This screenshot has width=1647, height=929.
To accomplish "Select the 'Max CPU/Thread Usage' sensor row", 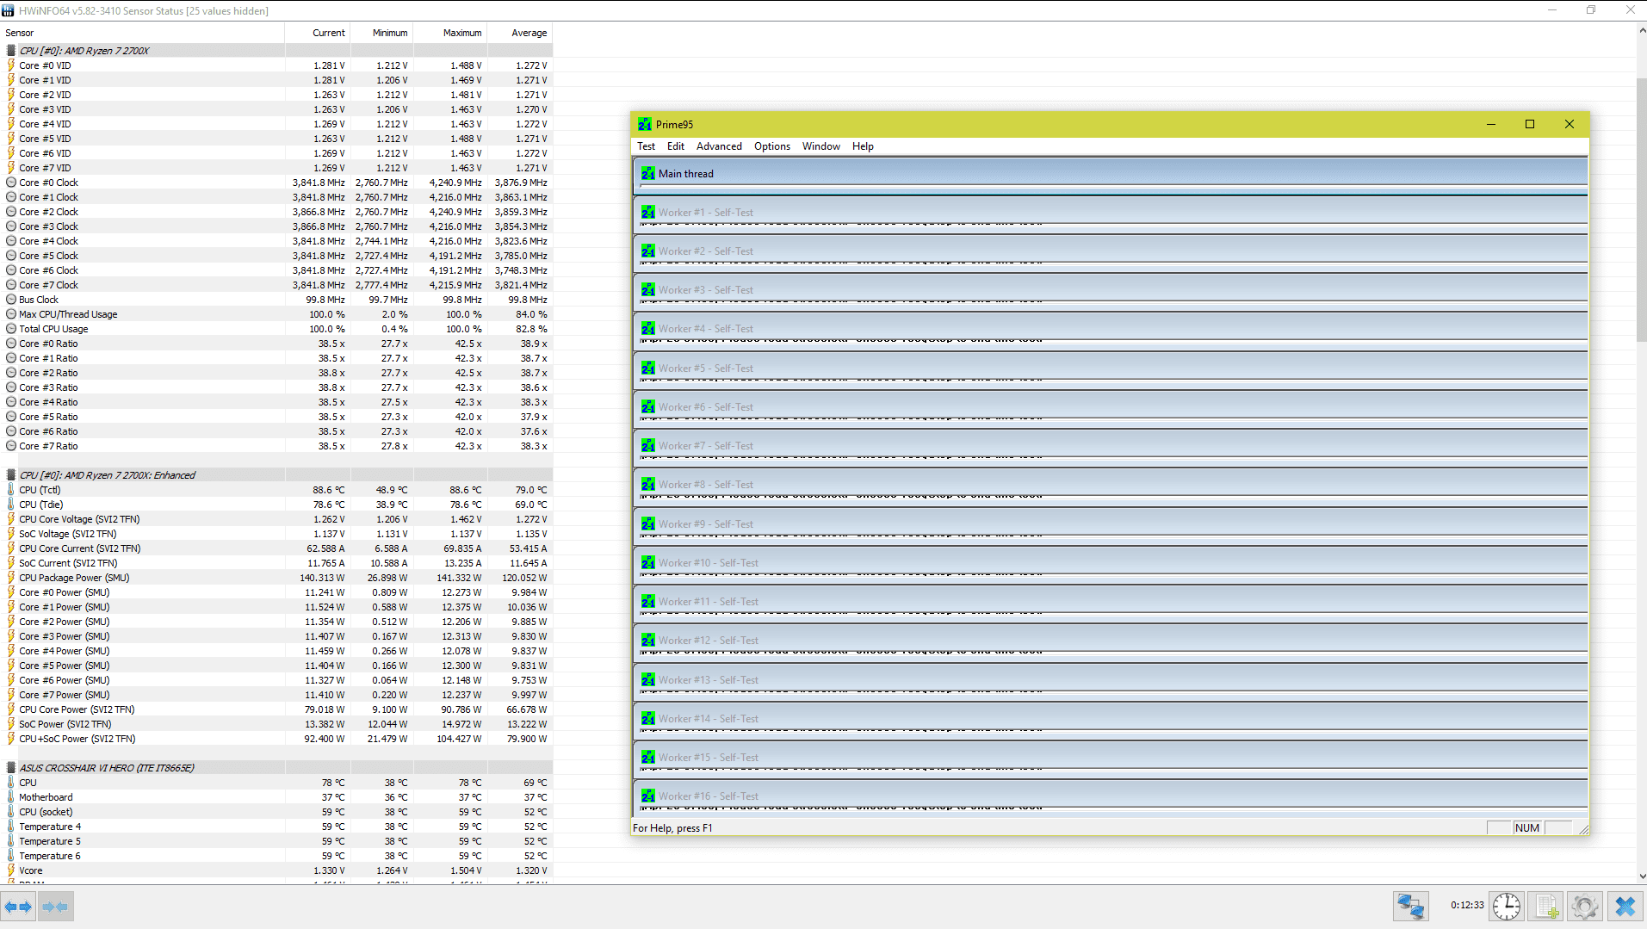I will pos(276,314).
